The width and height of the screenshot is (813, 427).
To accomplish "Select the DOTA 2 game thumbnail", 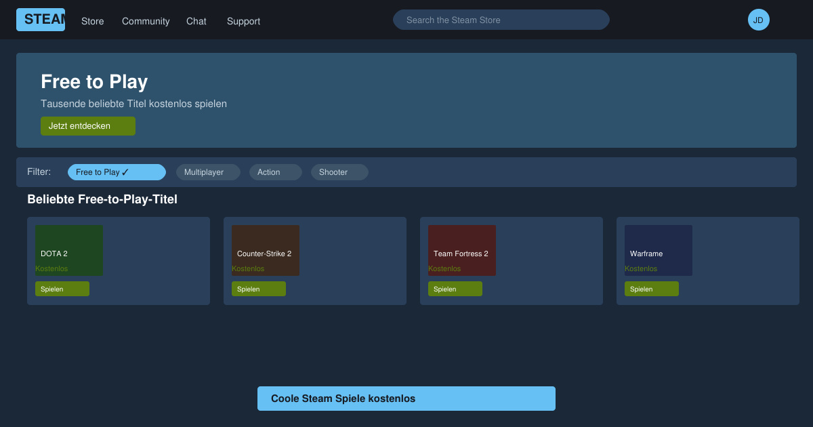I will pyautogui.click(x=69, y=250).
